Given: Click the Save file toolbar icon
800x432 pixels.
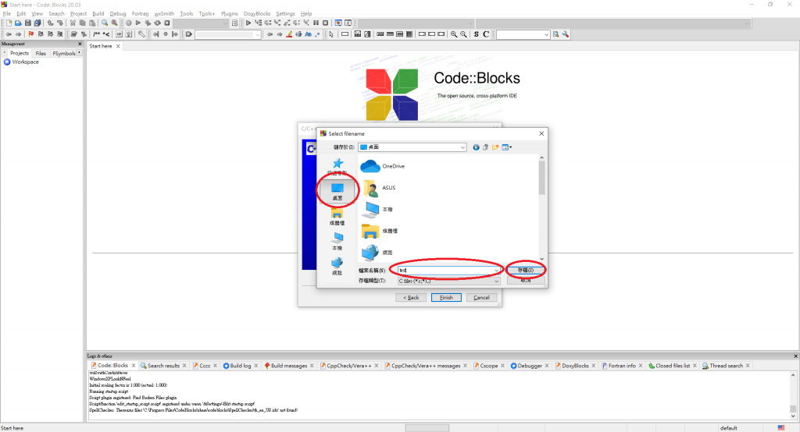Looking at the screenshot, I should pyautogui.click(x=27, y=23).
